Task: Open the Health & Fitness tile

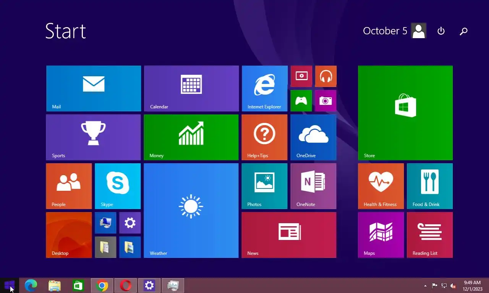Action: [381, 186]
